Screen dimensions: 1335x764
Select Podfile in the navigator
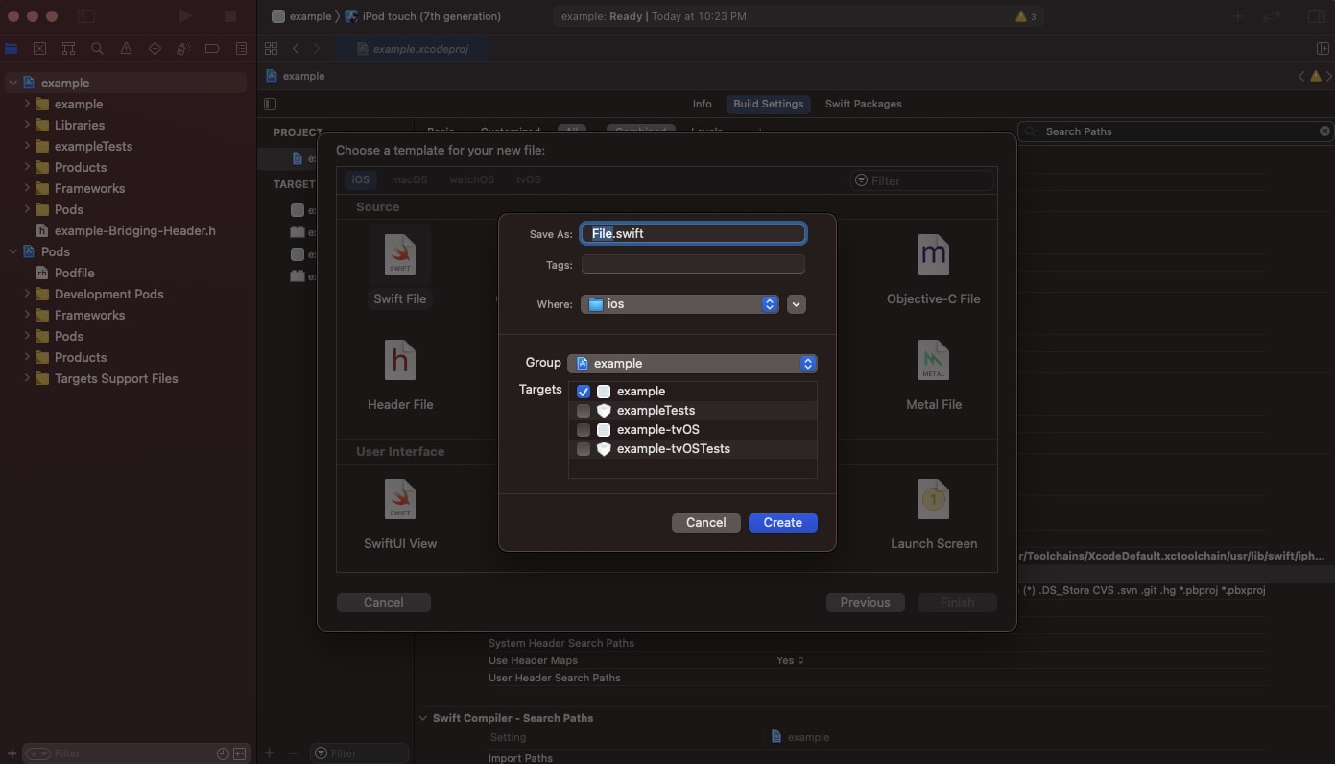coord(74,274)
